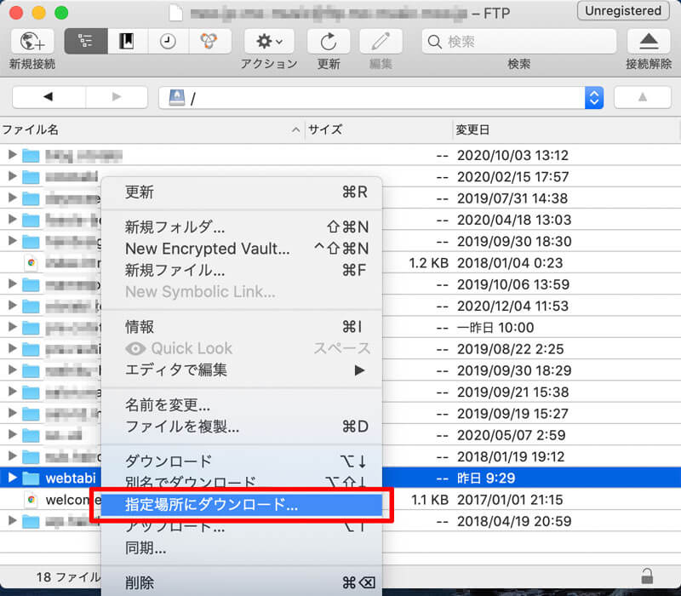681x596 pixels.
Task: Open the submenu arrow for エディタで編集
Action: [359, 370]
